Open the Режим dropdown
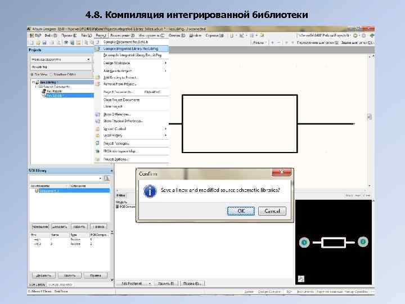Viewport: 405px width, 304px height. 259,43
